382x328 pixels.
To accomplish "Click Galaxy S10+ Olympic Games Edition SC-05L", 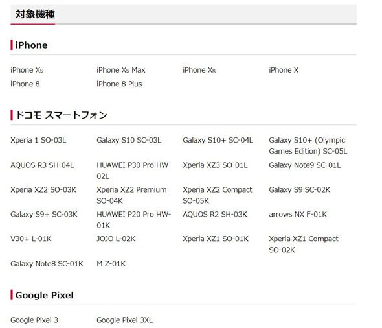I will pos(308,146).
